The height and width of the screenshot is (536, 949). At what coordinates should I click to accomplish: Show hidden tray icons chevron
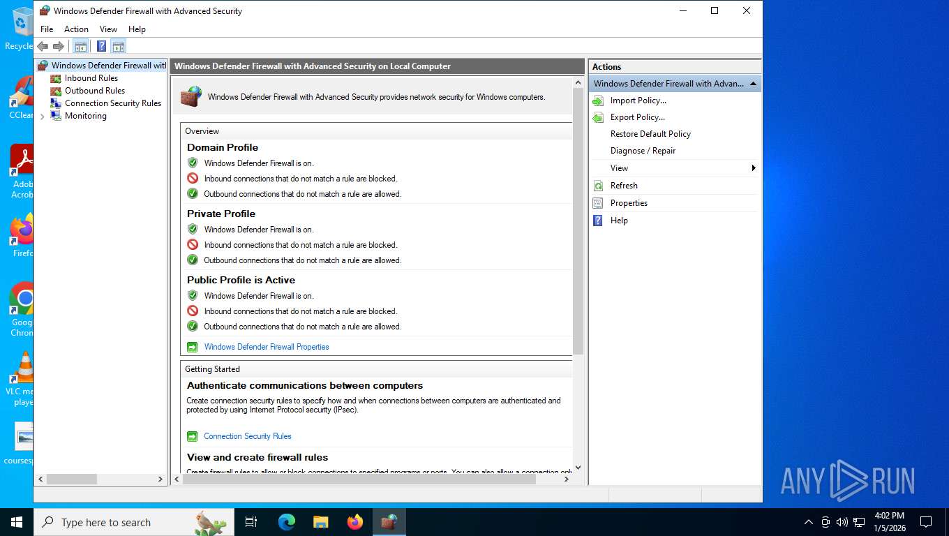pyautogui.click(x=809, y=522)
